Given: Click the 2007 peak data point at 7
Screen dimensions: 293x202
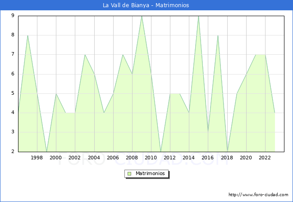Looking at the screenshot, I should tap(123, 55).
